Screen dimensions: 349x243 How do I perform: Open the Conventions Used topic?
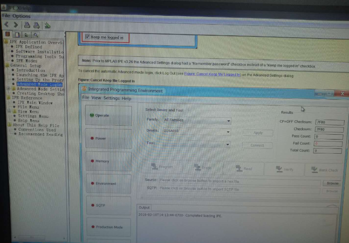tap(37, 129)
